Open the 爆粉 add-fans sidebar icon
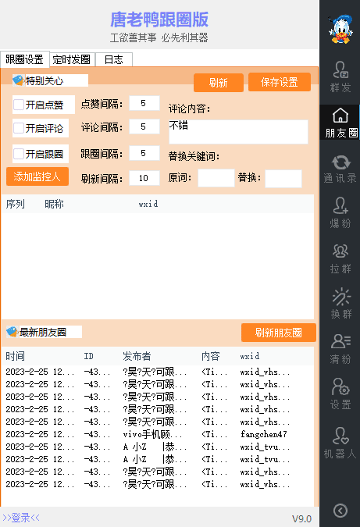This screenshot has width=360, height=527. (x=340, y=213)
